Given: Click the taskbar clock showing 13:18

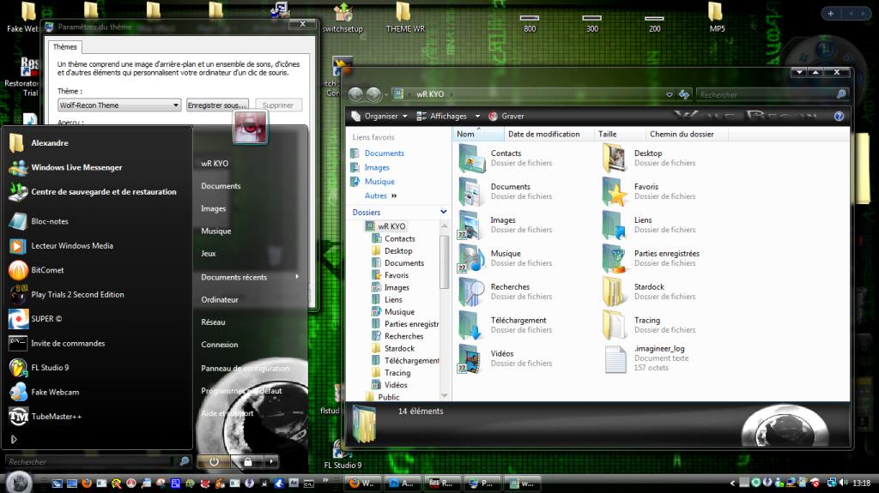Looking at the screenshot, I should pos(861,483).
